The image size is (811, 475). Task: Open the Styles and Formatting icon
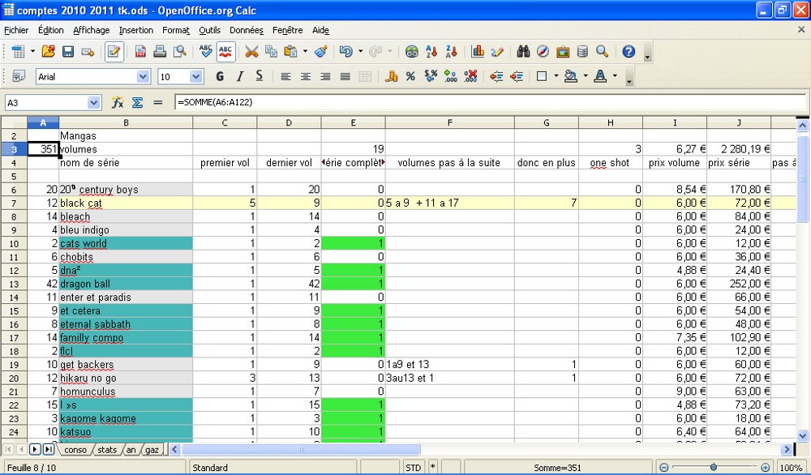pyautogui.click(x=19, y=76)
